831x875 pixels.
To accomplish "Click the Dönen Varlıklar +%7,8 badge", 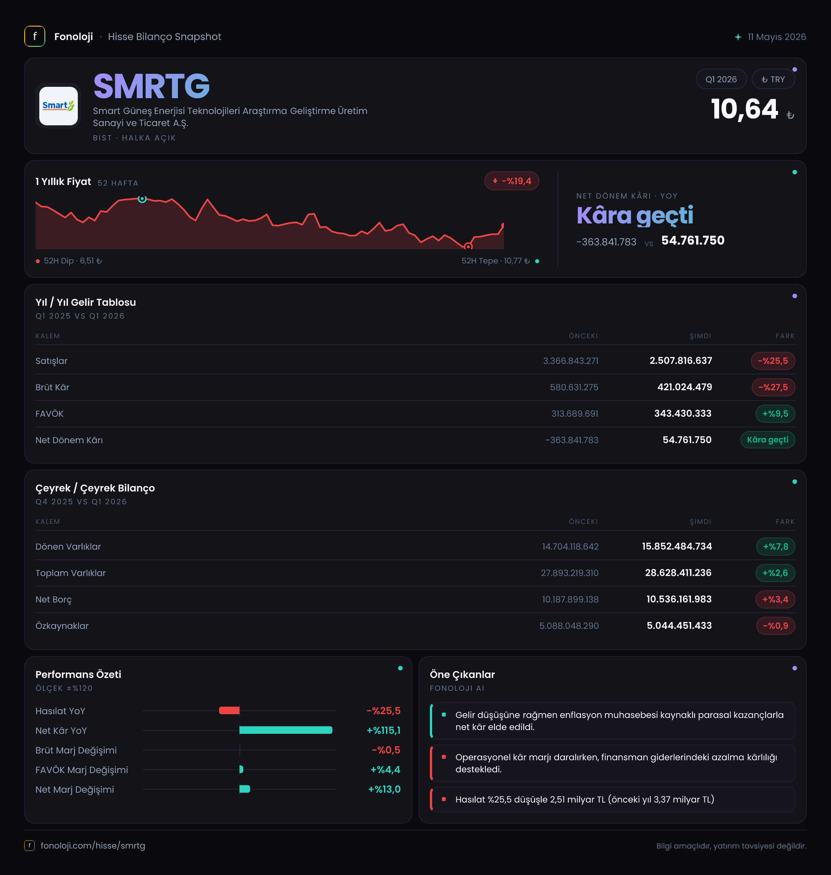I will tap(775, 547).
